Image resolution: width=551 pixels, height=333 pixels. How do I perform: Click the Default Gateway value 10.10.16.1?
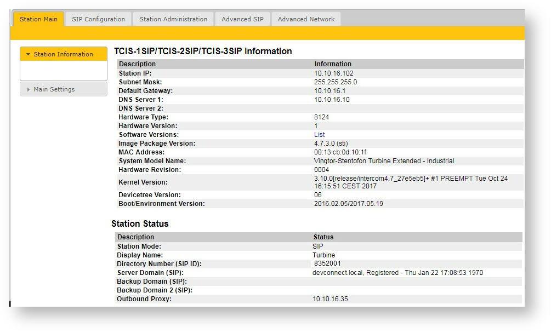[x=330, y=91]
